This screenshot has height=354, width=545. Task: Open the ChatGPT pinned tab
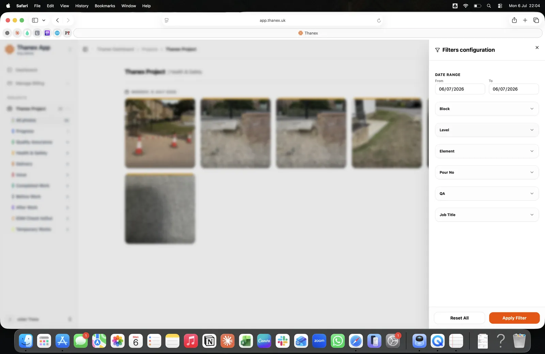click(7, 33)
